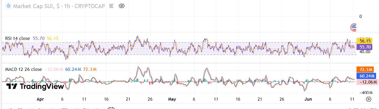Select orange signal value 72.3M in legend

[x=90, y=69]
